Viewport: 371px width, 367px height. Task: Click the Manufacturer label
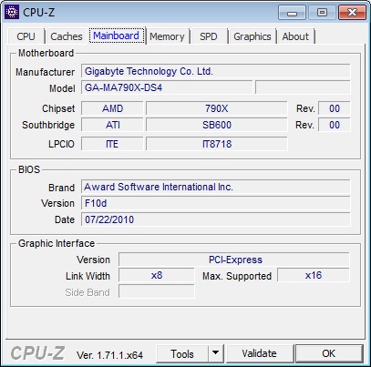click(45, 72)
